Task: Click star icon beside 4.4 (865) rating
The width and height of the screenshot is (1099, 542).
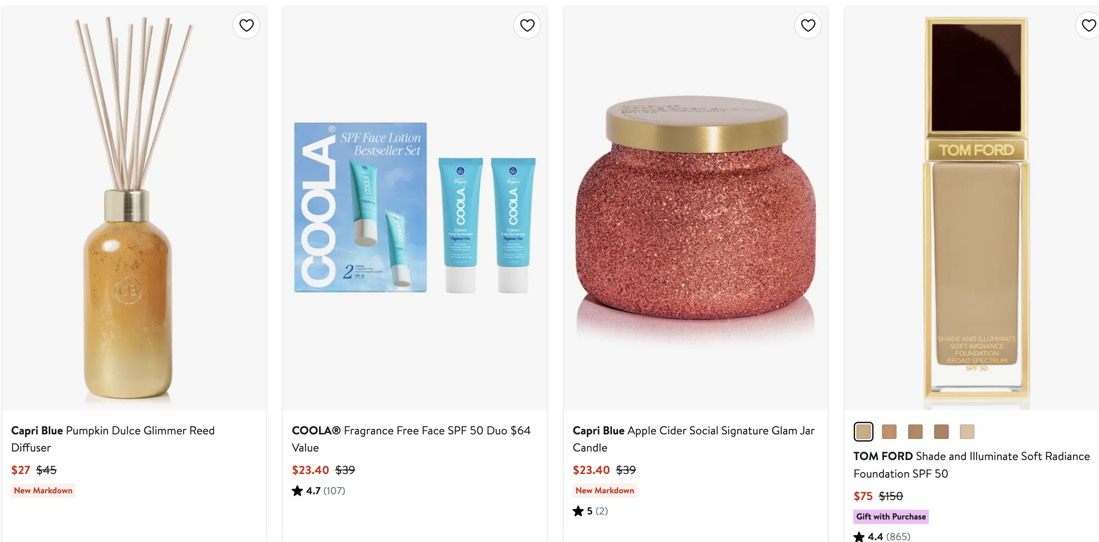Action: (x=859, y=537)
